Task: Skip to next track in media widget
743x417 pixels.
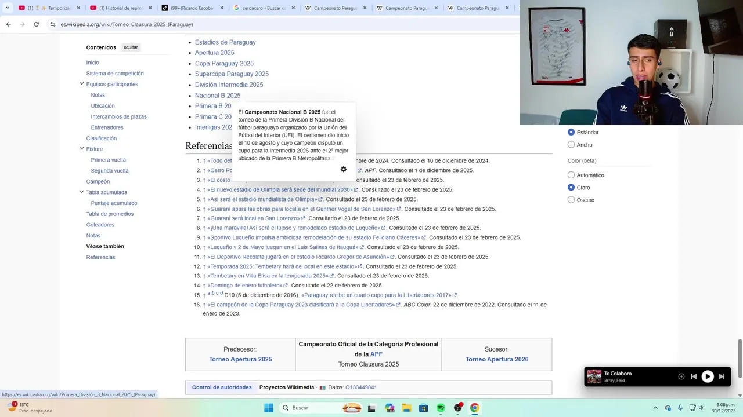Action: pyautogui.click(x=722, y=376)
